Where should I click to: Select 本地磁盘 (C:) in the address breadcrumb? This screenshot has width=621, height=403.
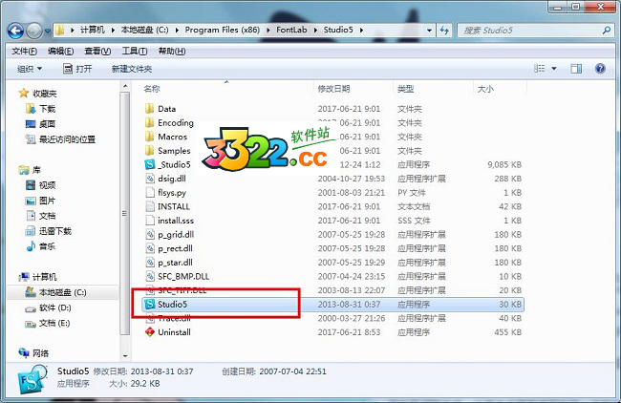pos(144,31)
